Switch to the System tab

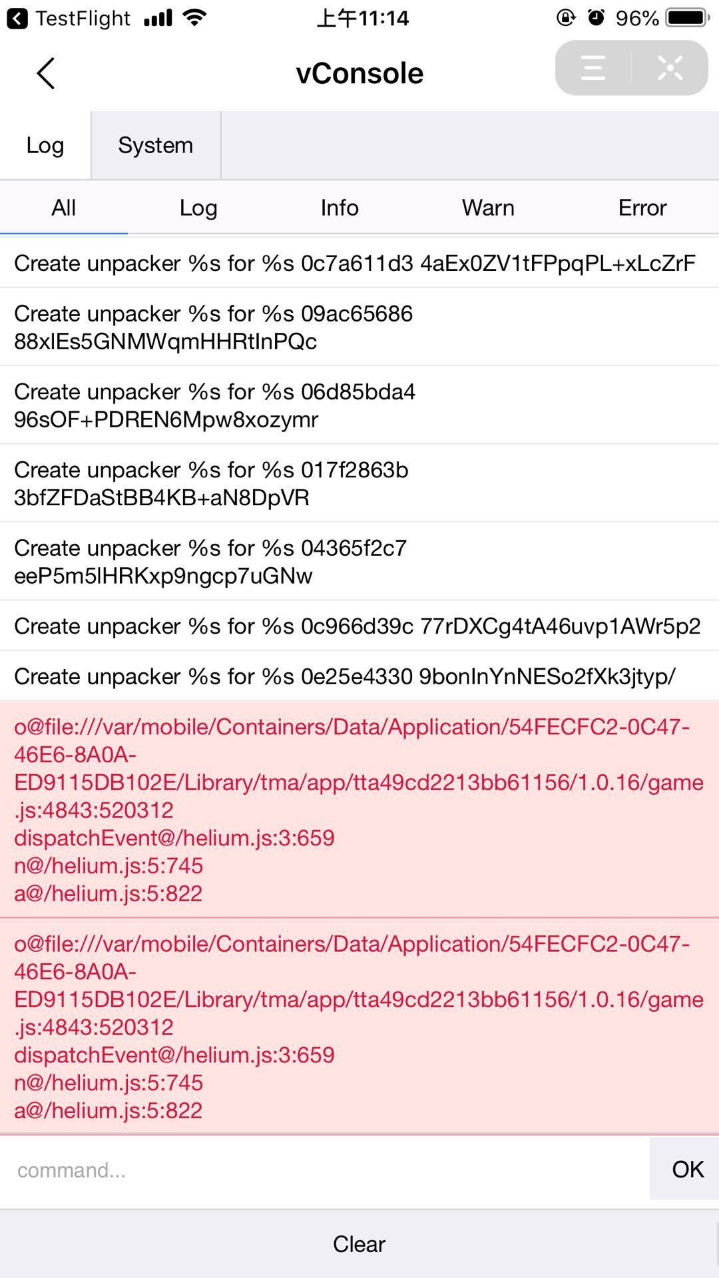click(x=155, y=145)
